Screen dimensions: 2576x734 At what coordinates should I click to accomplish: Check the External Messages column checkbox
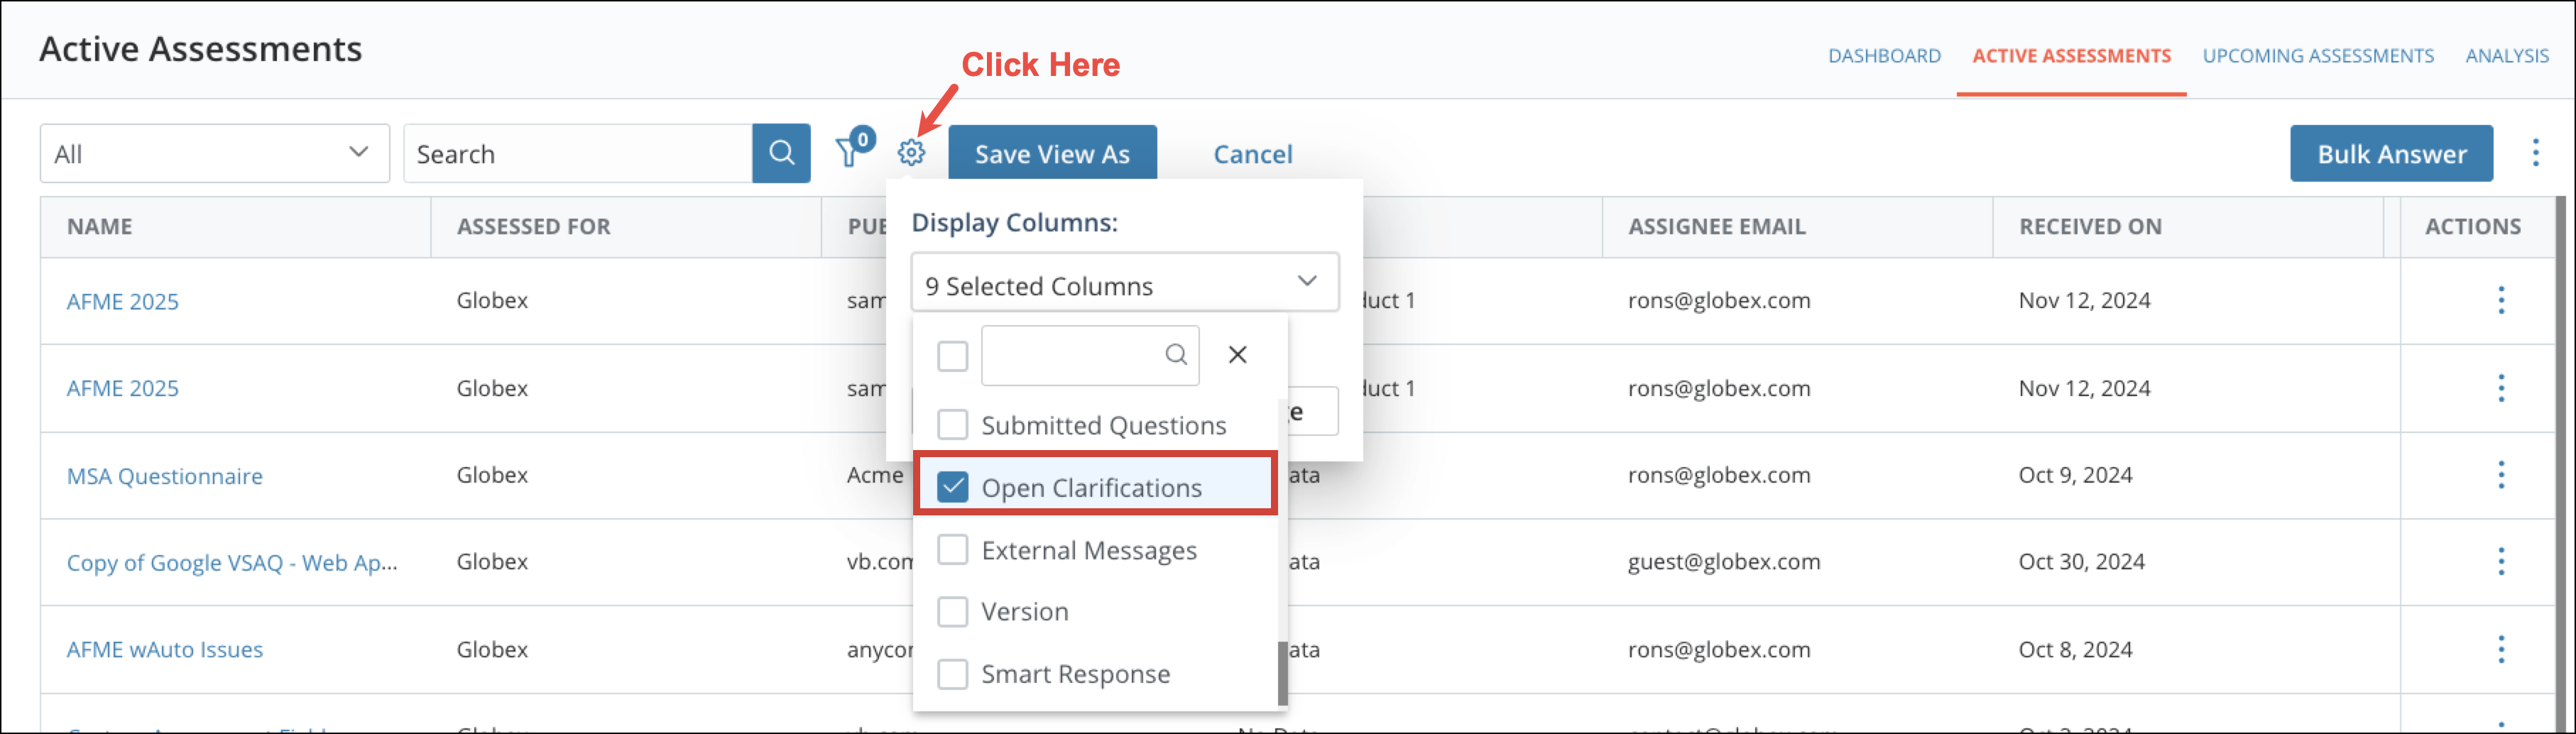pos(953,550)
